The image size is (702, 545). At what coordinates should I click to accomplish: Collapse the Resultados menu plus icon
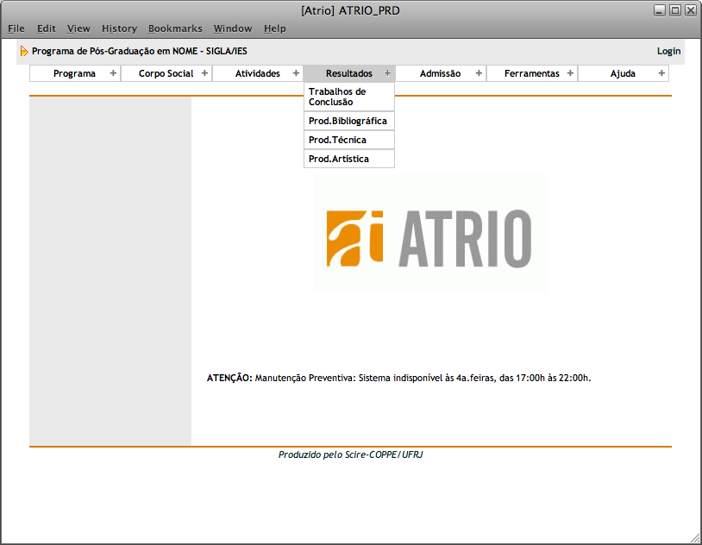click(387, 73)
